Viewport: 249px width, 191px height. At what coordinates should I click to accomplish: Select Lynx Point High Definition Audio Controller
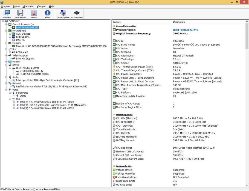[47, 80]
